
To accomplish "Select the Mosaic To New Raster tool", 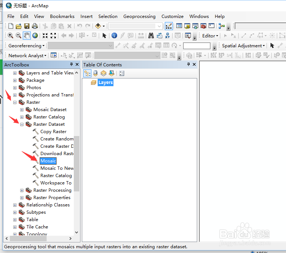I will 57,168.
